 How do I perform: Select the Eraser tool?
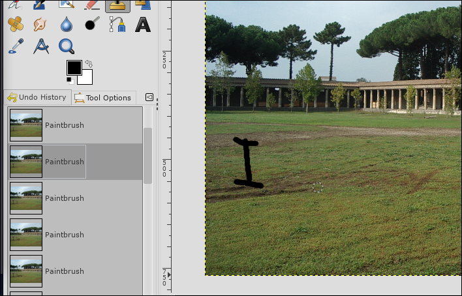(92, 5)
